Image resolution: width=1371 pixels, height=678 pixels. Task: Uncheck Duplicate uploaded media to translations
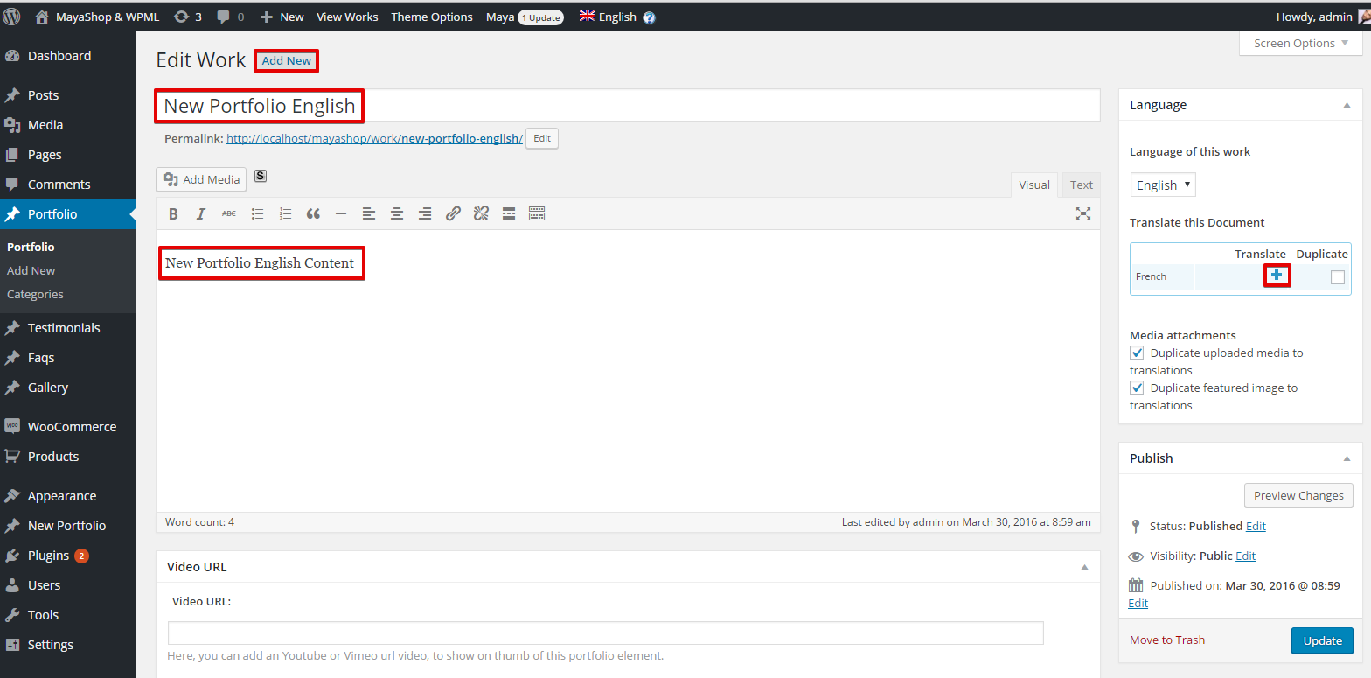pos(1137,353)
